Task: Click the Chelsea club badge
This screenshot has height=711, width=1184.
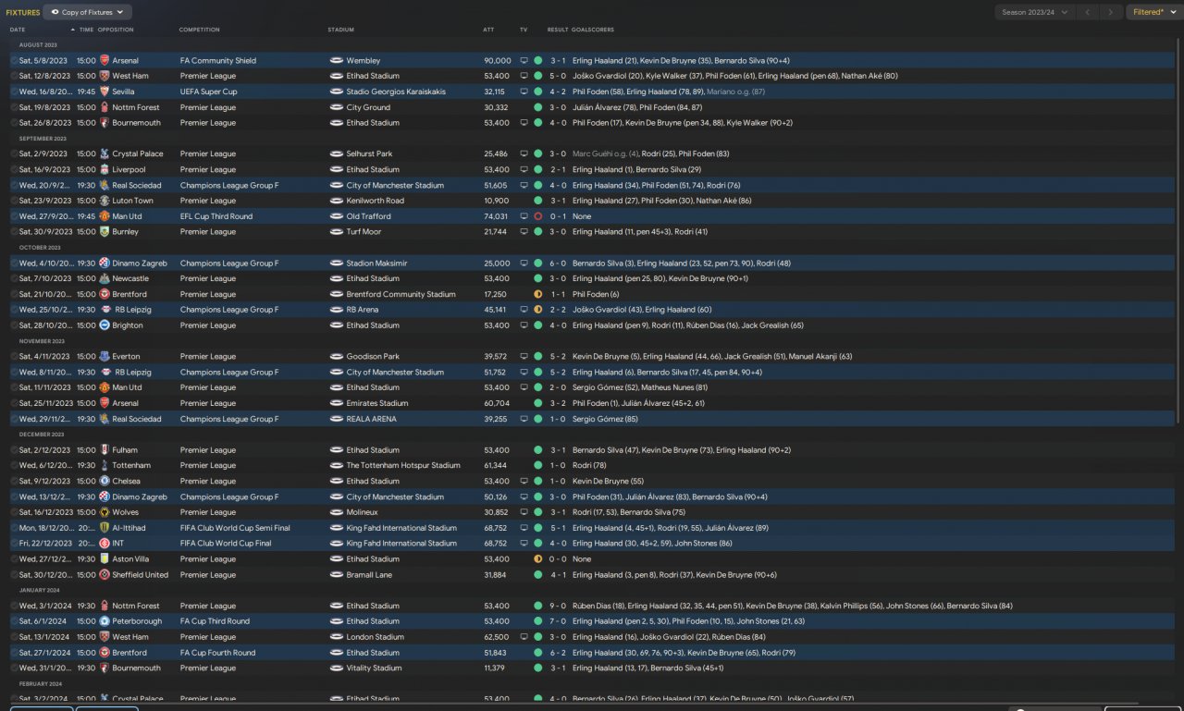Action: (x=105, y=481)
